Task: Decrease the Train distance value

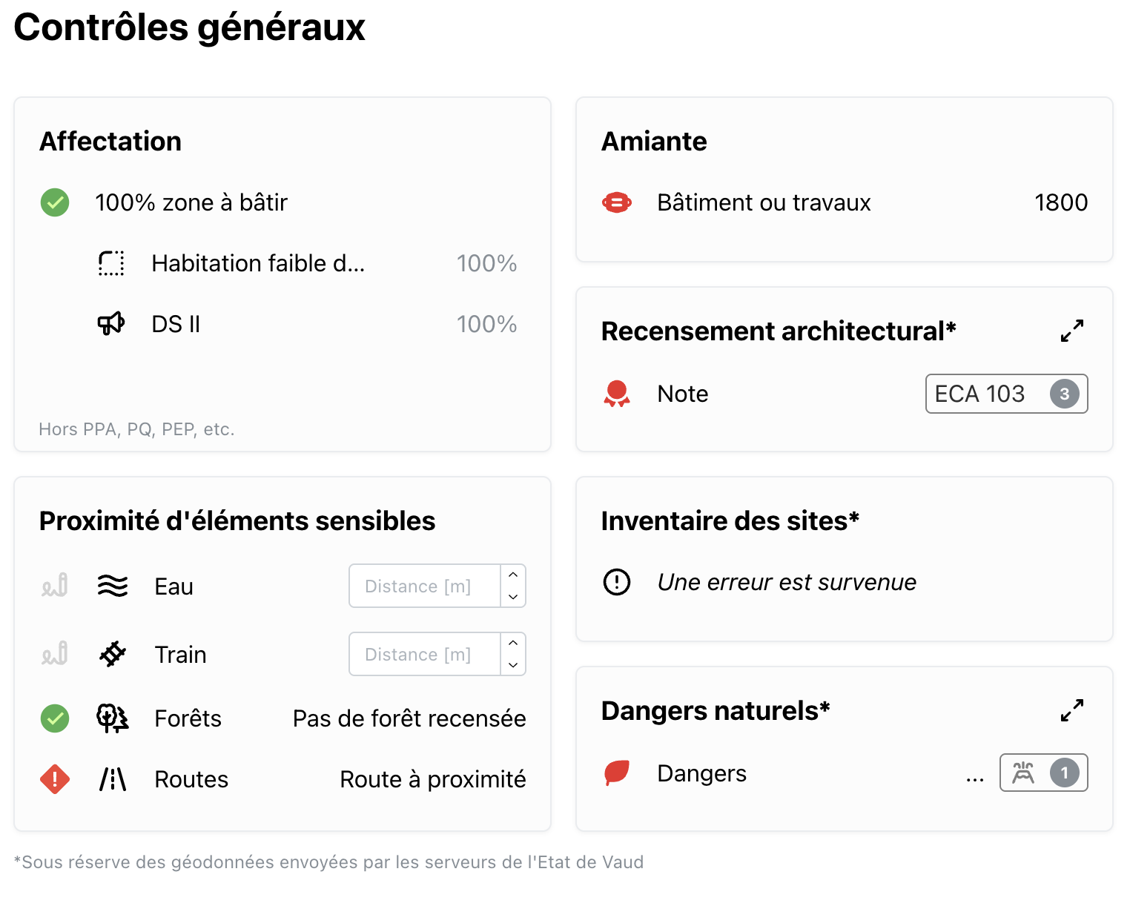Action: pos(513,665)
